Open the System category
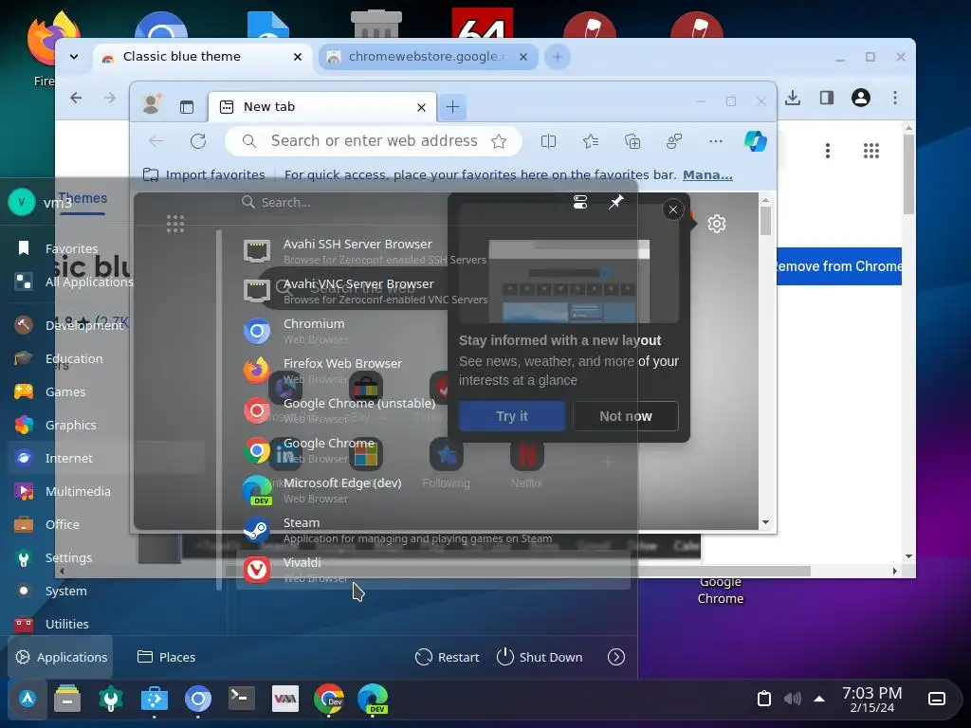This screenshot has width=971, height=728. 106,591
